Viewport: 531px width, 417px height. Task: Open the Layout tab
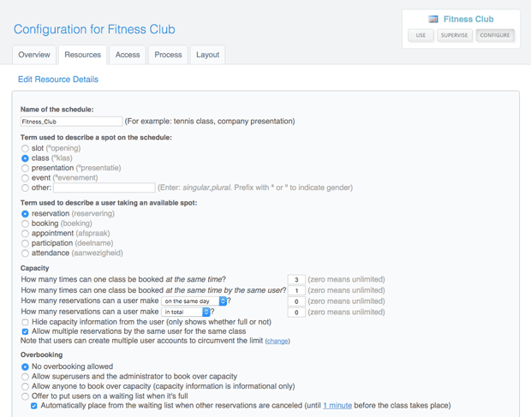tap(207, 55)
